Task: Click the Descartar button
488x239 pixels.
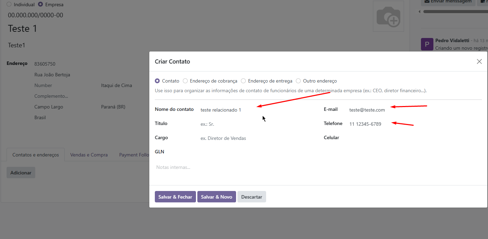Action: click(x=252, y=197)
